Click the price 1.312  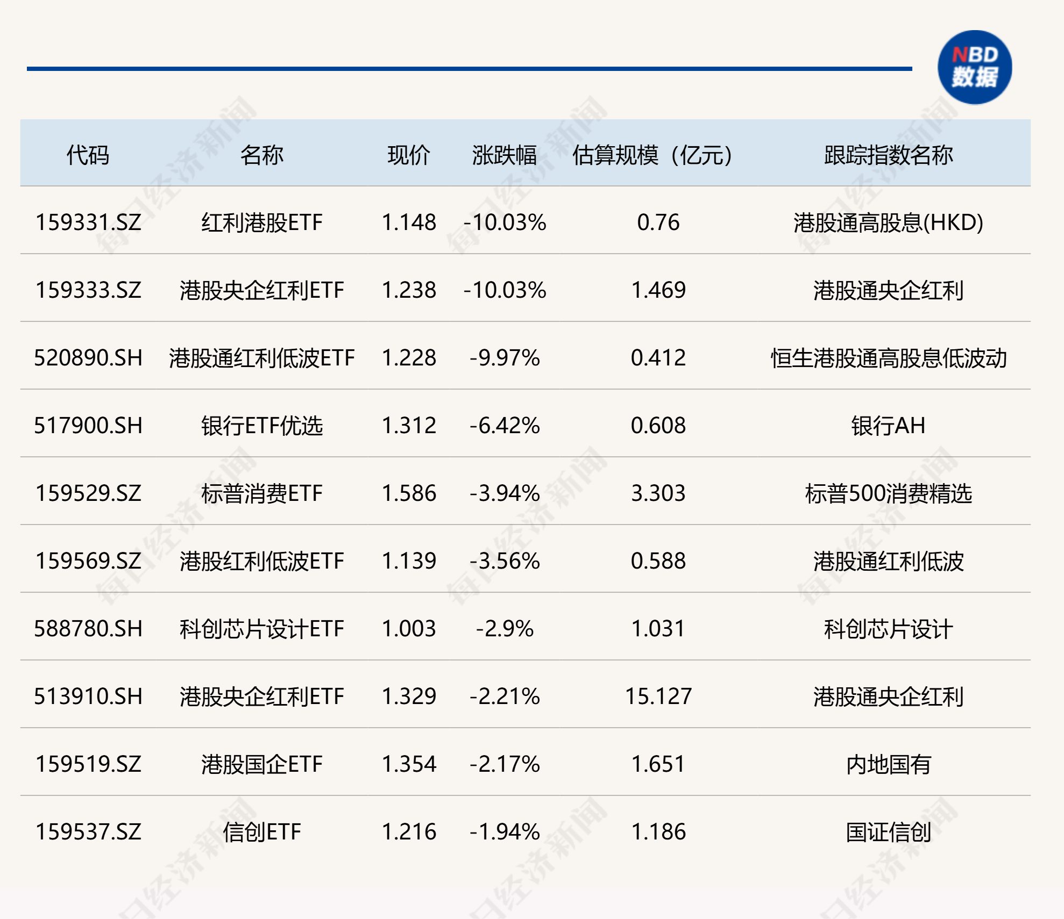coord(409,426)
